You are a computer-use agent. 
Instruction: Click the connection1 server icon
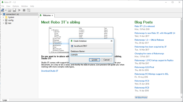(x=4, y=14)
